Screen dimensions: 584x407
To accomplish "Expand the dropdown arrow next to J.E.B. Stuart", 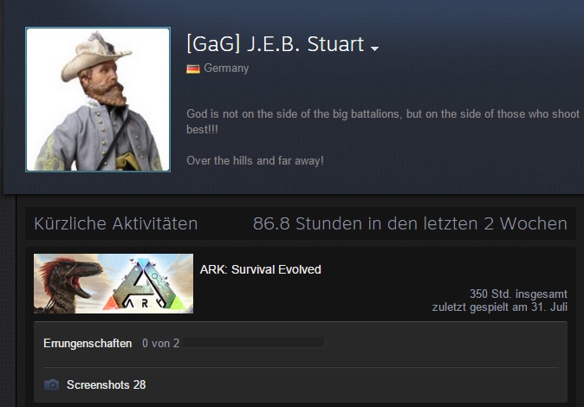I will [374, 48].
